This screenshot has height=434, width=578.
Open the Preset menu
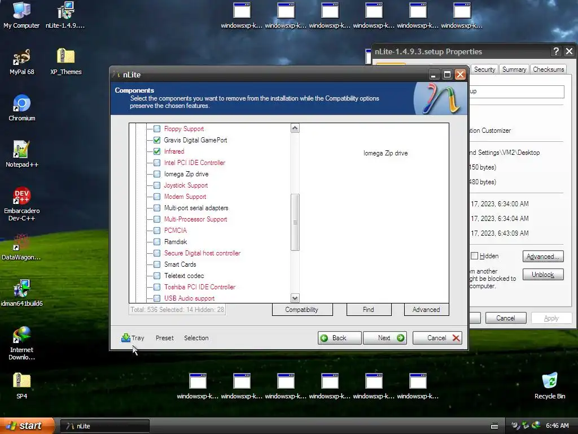pyautogui.click(x=164, y=338)
